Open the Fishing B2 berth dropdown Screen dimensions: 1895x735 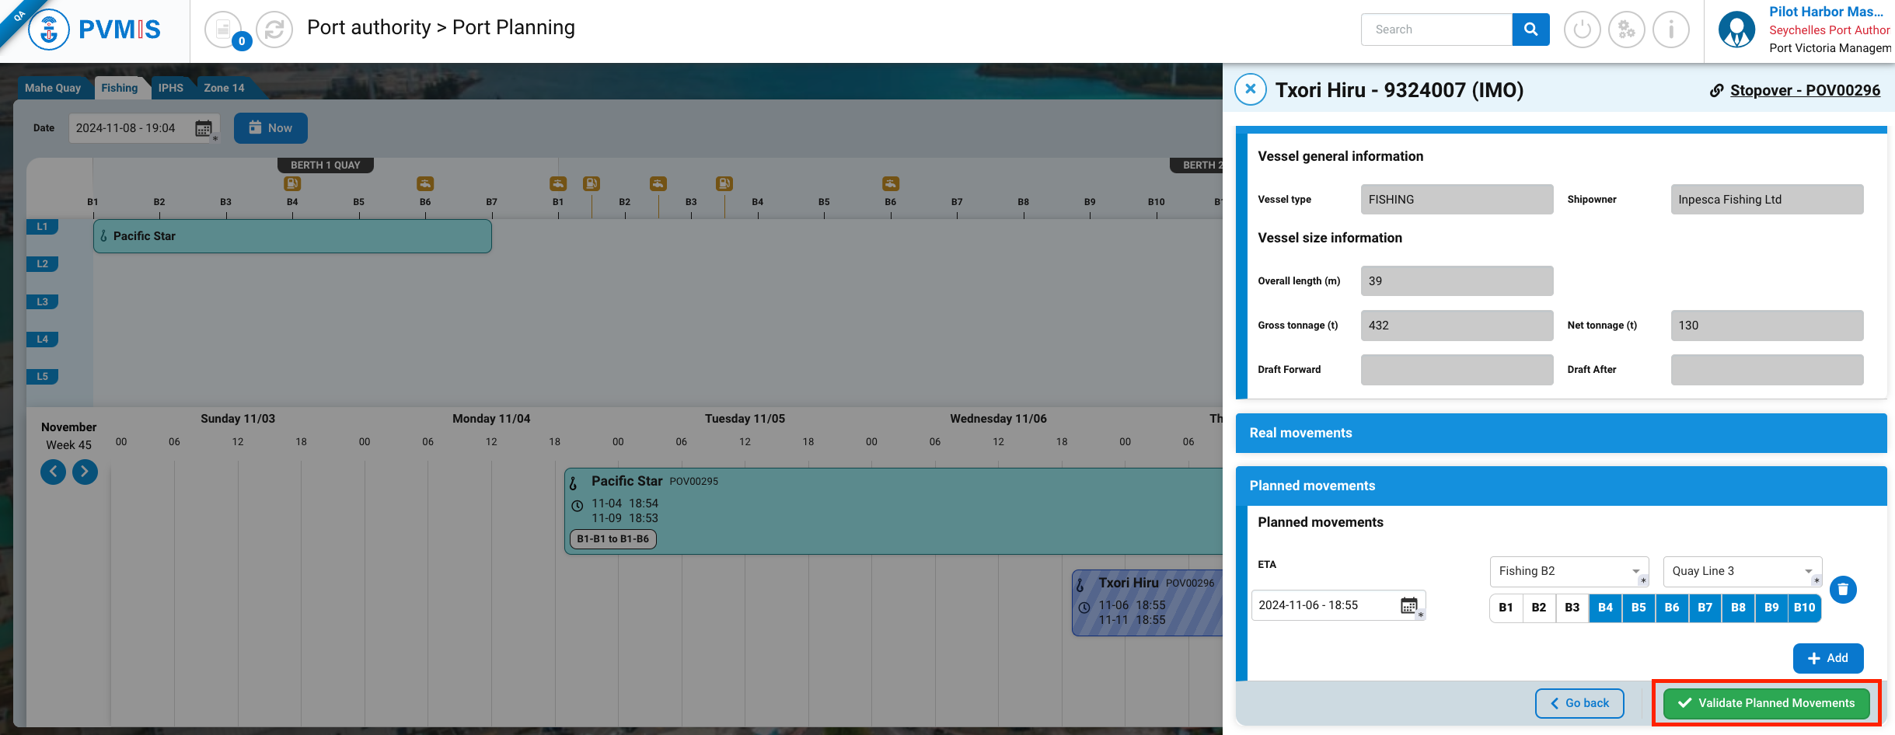point(1568,571)
